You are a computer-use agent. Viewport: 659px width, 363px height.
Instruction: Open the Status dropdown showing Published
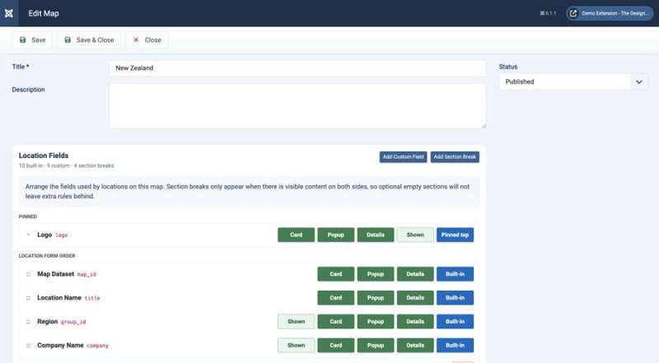573,82
